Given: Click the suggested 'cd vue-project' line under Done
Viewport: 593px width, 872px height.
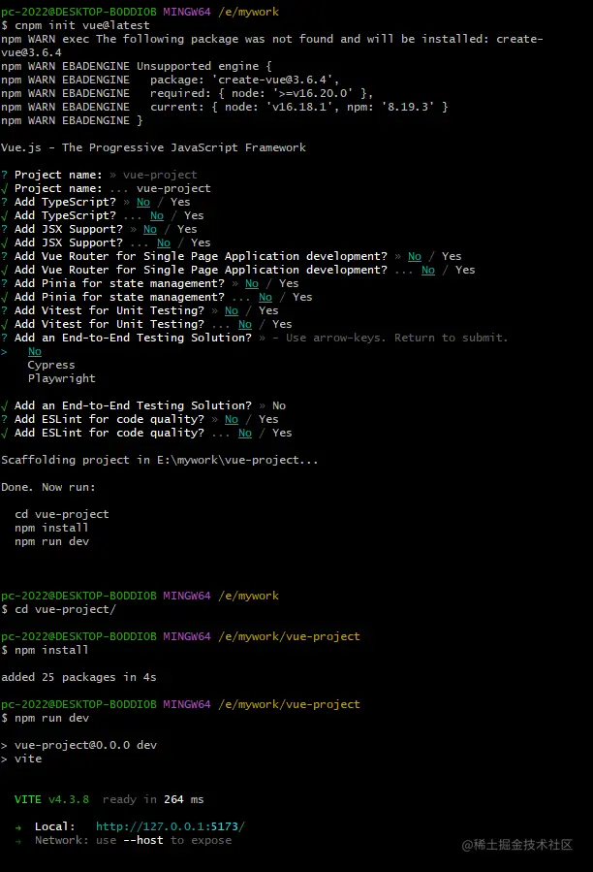Looking at the screenshot, I should [62, 514].
